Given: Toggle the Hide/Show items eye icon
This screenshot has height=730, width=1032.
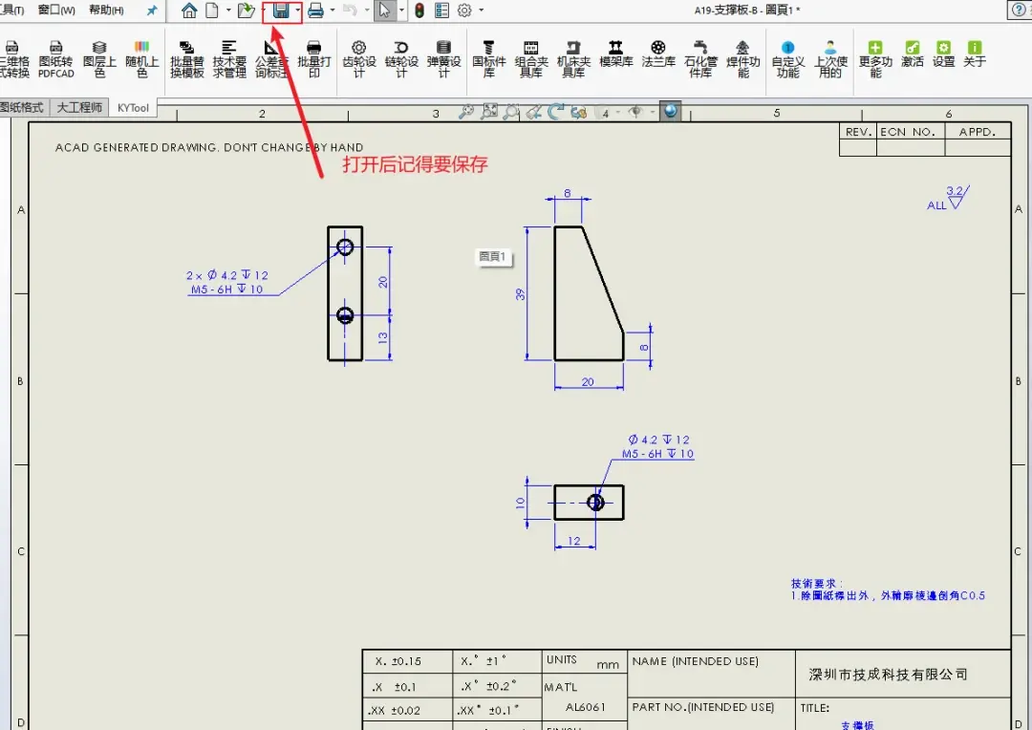Looking at the screenshot, I should tap(635, 112).
